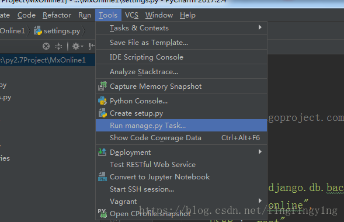This screenshot has width=344, height=222.
Task: Close the open Tools menu
Action: [x=108, y=15]
